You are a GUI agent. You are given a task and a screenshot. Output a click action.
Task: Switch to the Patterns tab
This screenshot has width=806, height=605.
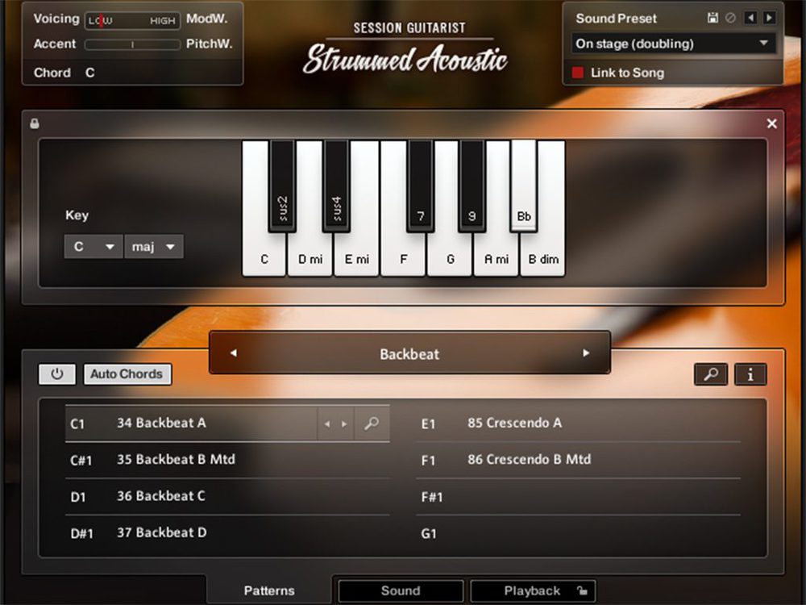[269, 590]
